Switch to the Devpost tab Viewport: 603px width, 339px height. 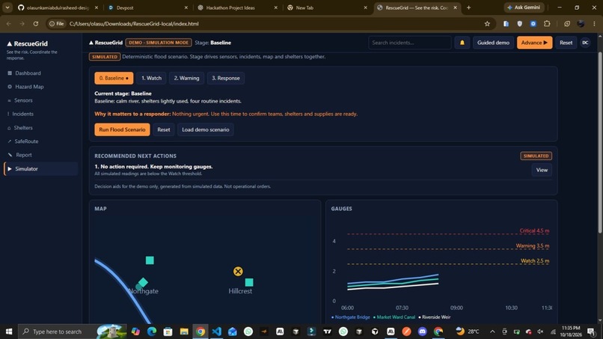(147, 7)
